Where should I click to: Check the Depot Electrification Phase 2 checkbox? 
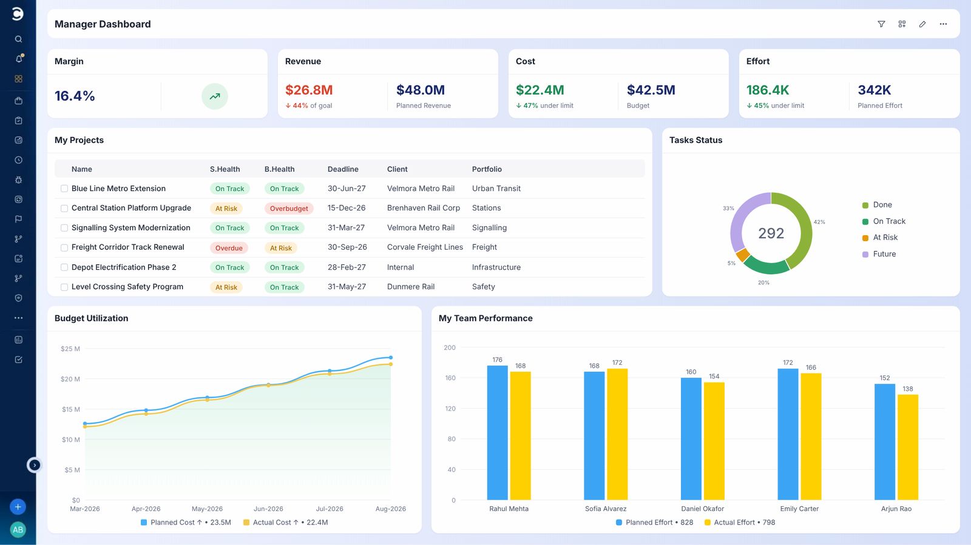coord(64,267)
